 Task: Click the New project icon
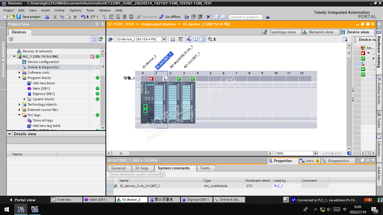[6, 17]
